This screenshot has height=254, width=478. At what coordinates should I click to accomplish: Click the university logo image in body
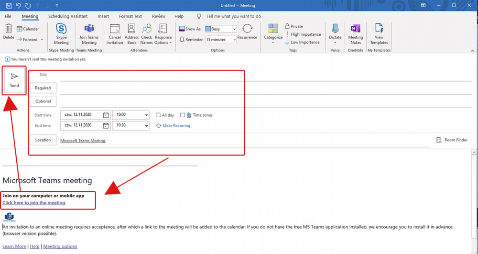click(x=9, y=217)
